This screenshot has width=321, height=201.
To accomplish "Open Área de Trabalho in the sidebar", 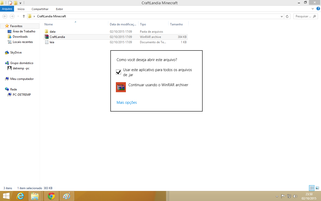I will [x=24, y=31].
